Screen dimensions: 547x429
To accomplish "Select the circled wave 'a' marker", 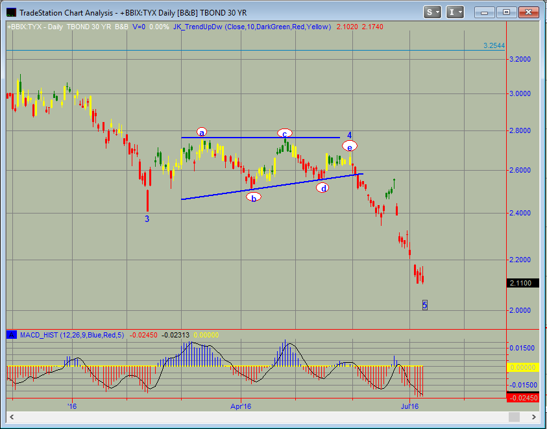I will (202, 132).
